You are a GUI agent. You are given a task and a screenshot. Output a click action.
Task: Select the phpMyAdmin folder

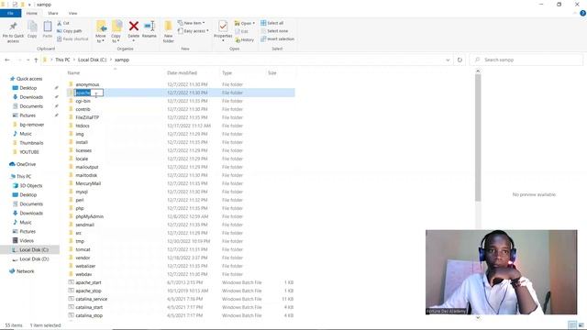(90, 216)
